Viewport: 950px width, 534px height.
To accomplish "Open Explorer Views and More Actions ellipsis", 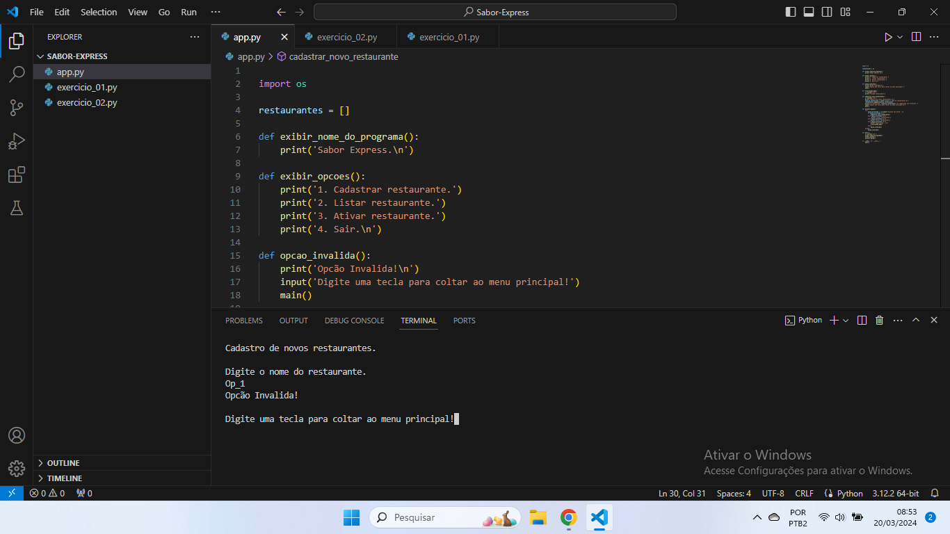I will [x=195, y=37].
